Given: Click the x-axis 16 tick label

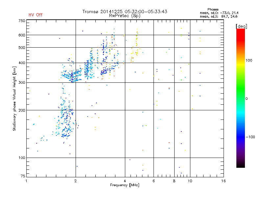Looking at the screenshot, I should coord(224,181).
